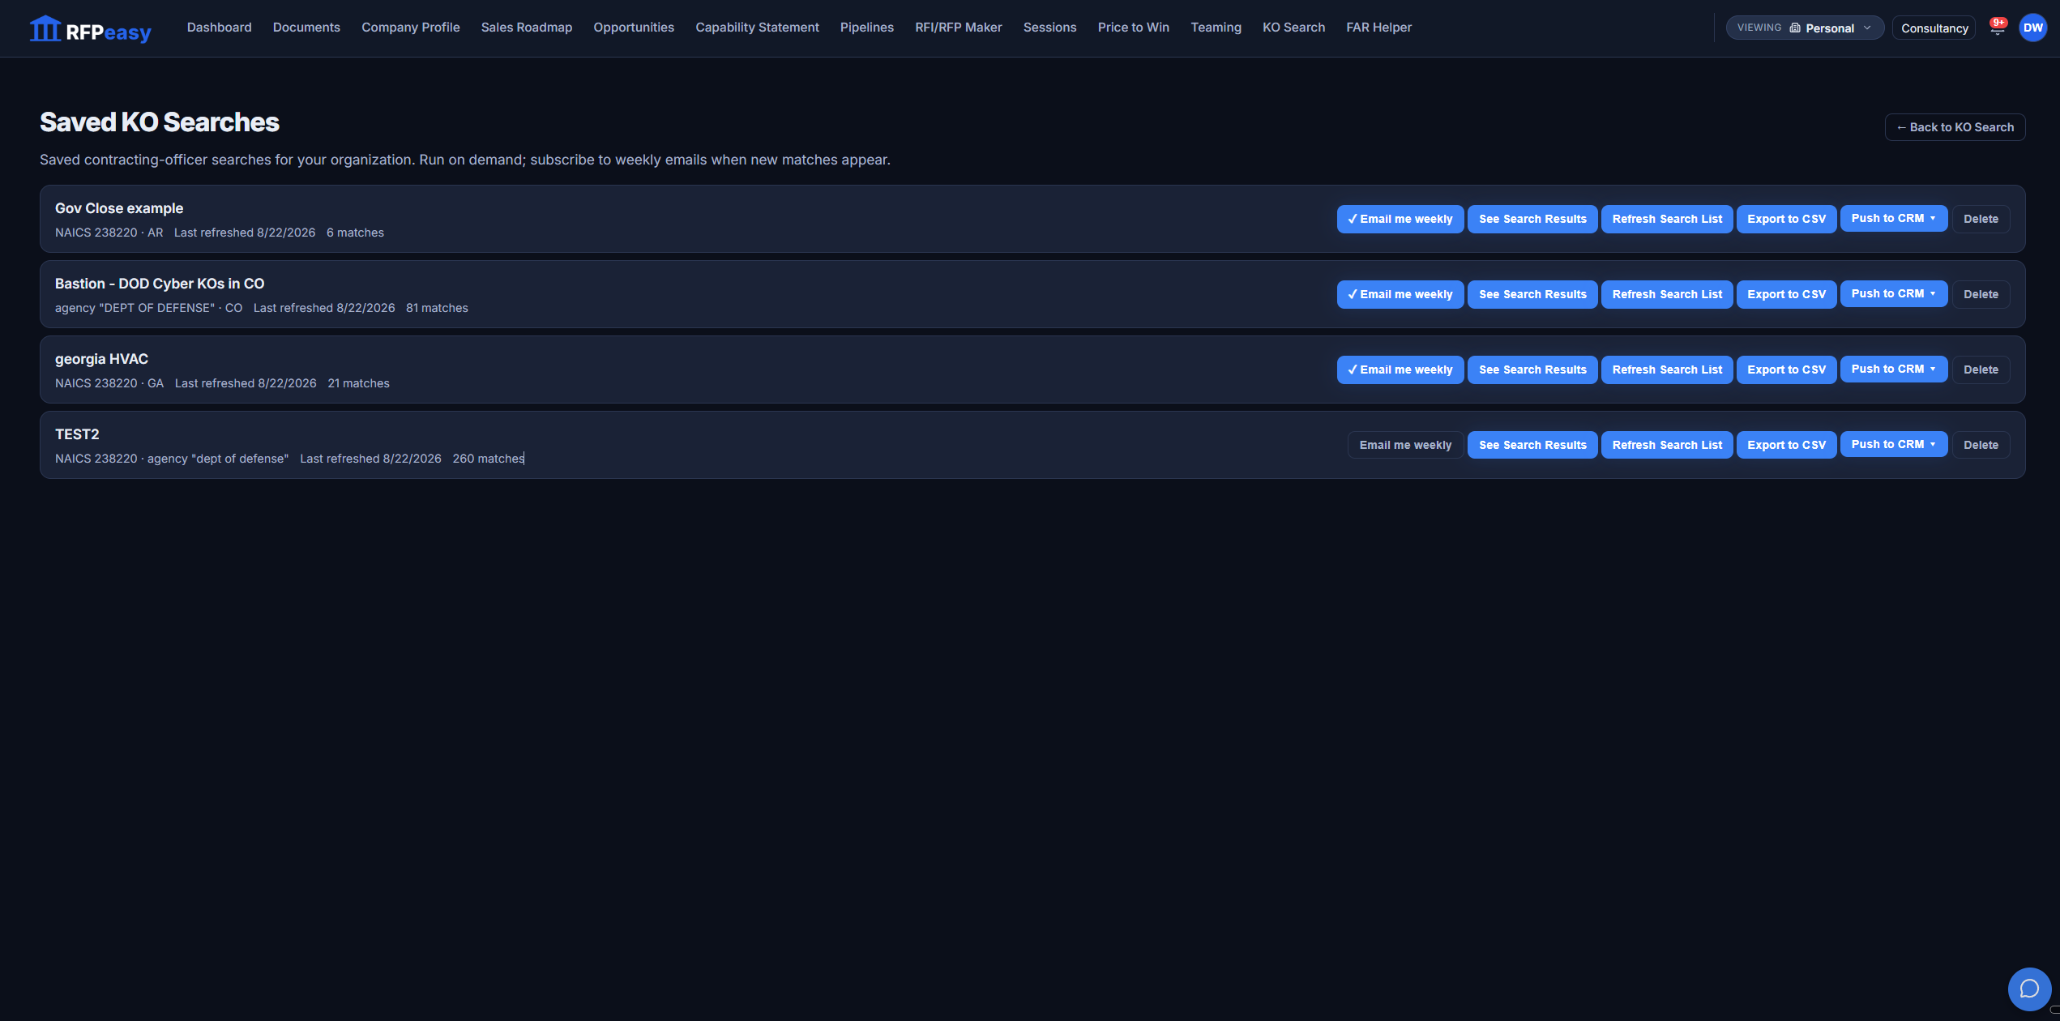This screenshot has height=1021, width=2060.
Task: Refresh Search List for Bastion DOD Cyber KOs
Action: point(1667,294)
